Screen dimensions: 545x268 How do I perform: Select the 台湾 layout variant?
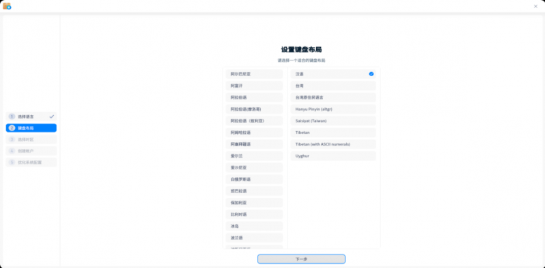(333, 86)
